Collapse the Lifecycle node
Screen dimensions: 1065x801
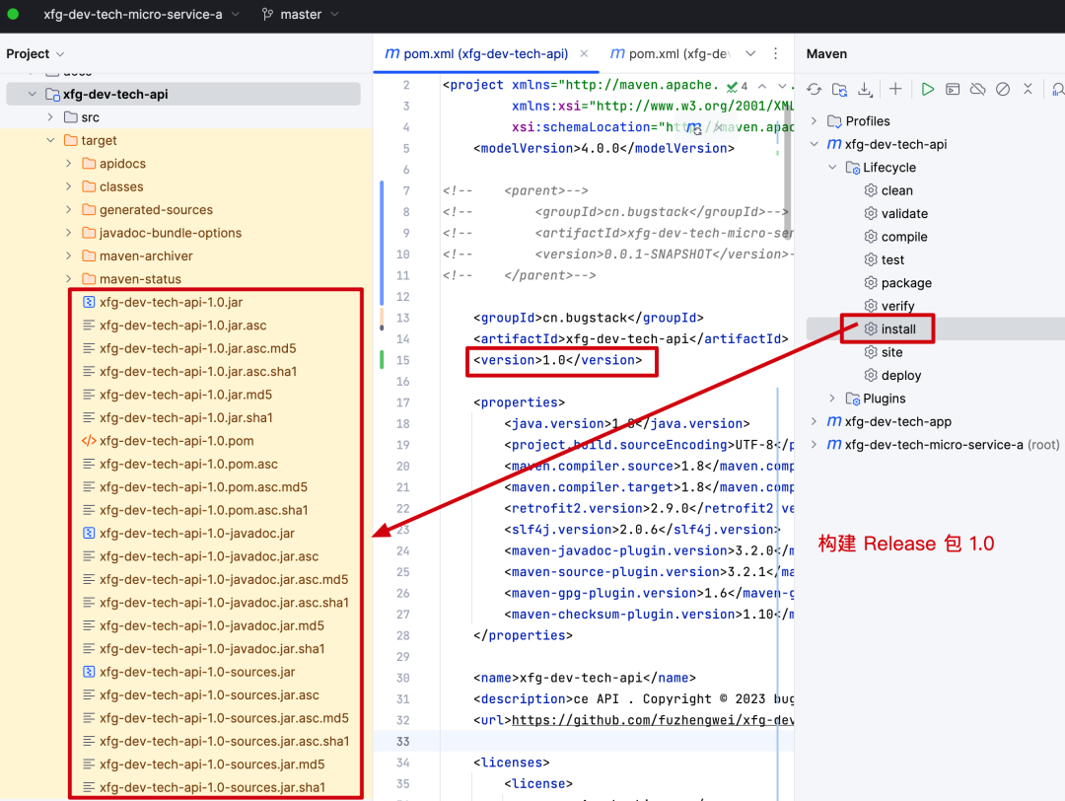click(832, 167)
